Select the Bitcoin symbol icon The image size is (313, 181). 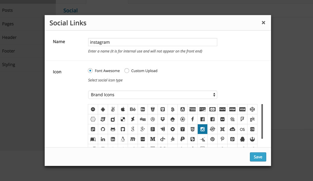pos(173,109)
